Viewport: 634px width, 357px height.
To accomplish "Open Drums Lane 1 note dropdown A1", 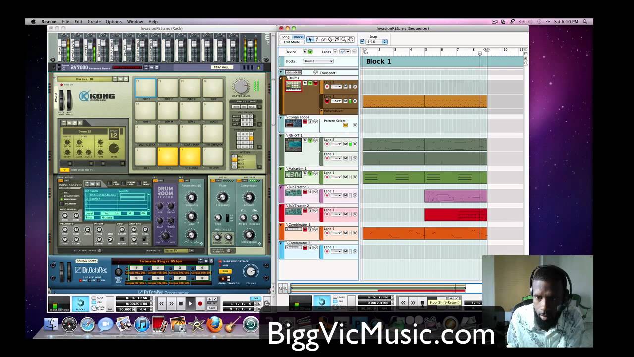I will [337, 101].
